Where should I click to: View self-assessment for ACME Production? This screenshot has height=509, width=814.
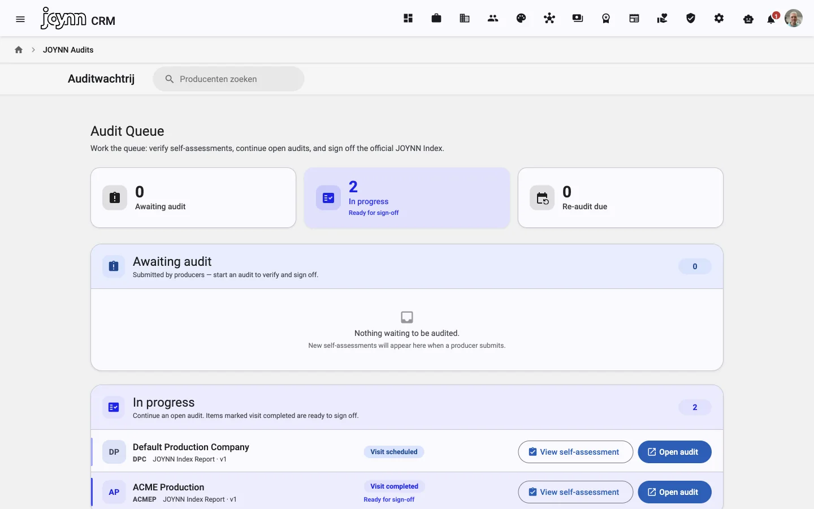click(x=575, y=492)
